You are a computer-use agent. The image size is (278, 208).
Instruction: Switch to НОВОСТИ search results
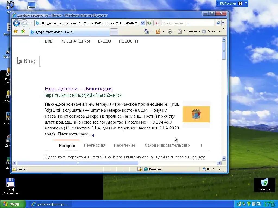click(x=128, y=41)
